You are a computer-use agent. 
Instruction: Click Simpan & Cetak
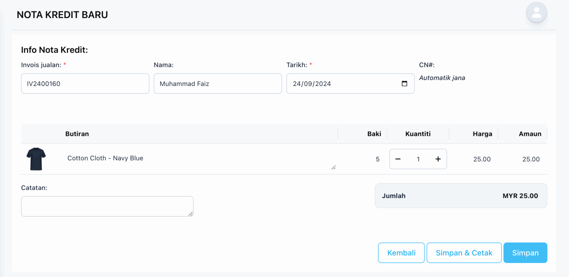[x=464, y=253]
